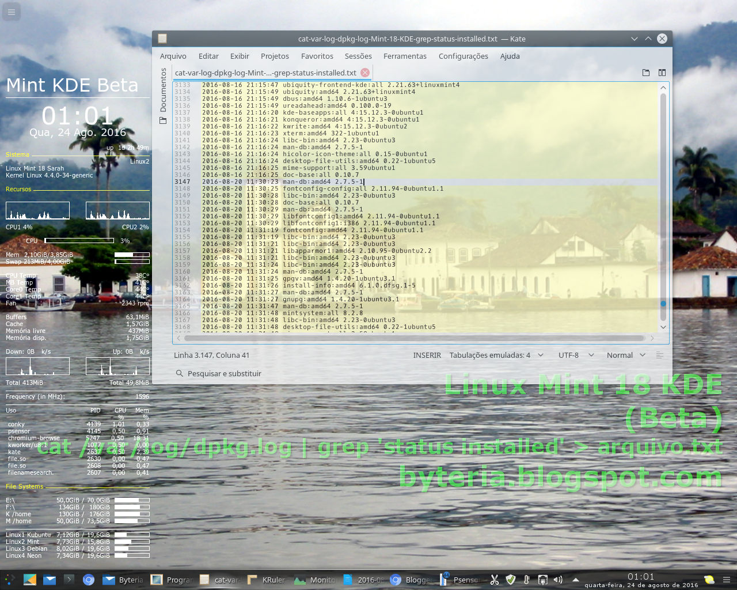Open the Normal highlighting mode dropdown
The height and width of the screenshot is (590, 737).
626,355
